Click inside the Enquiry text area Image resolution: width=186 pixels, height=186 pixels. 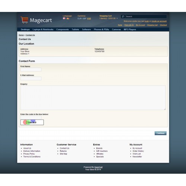93,98
